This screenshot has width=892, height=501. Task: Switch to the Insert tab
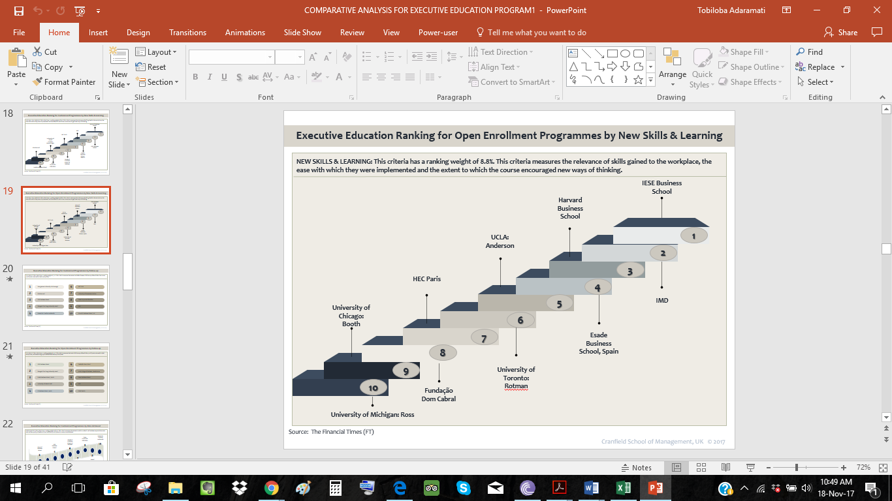99,33
